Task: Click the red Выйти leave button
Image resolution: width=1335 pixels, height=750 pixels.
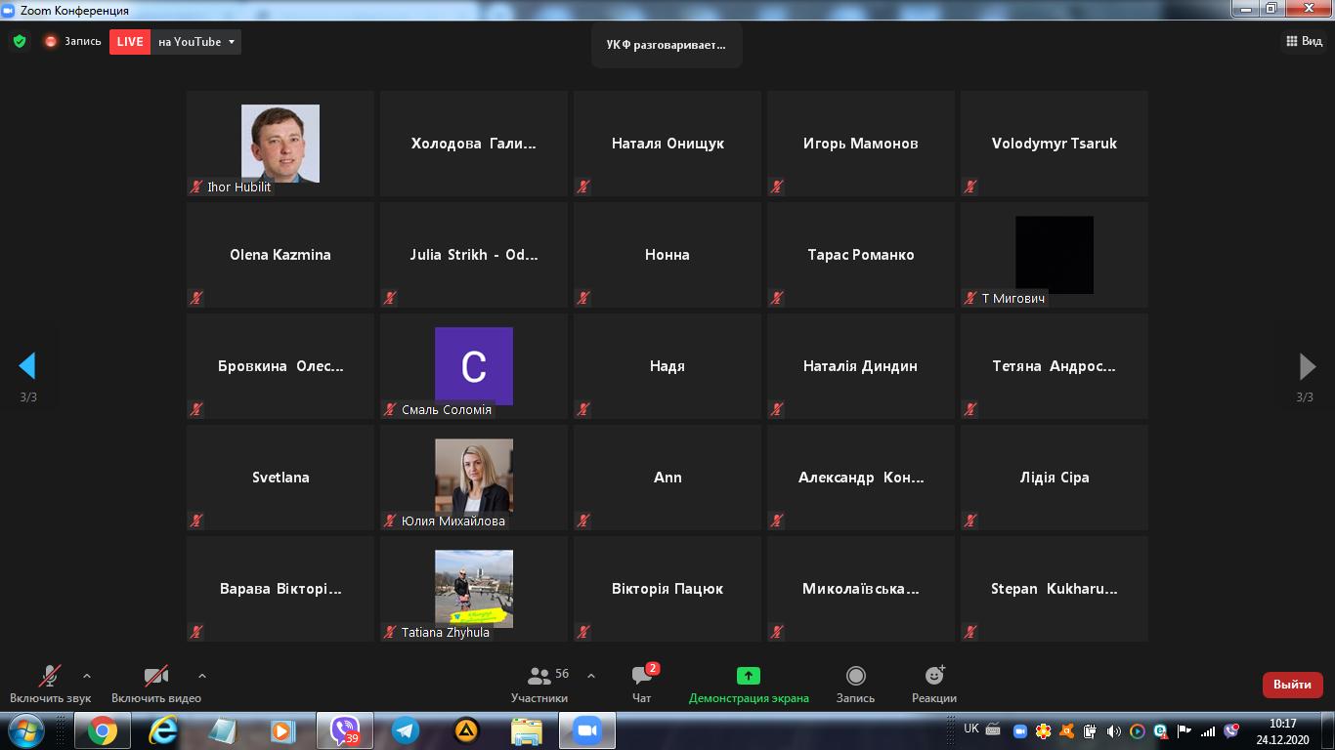Action: click(x=1292, y=685)
